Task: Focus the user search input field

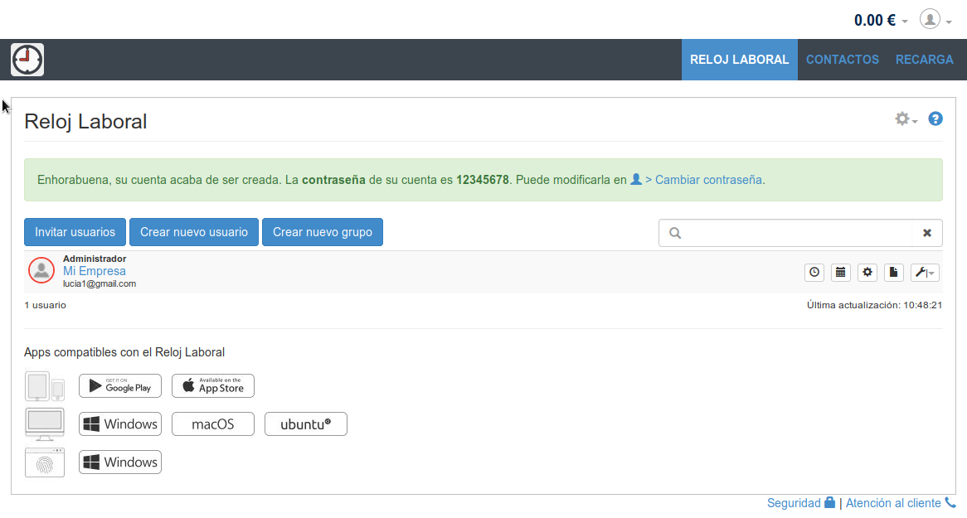Action: (796, 233)
